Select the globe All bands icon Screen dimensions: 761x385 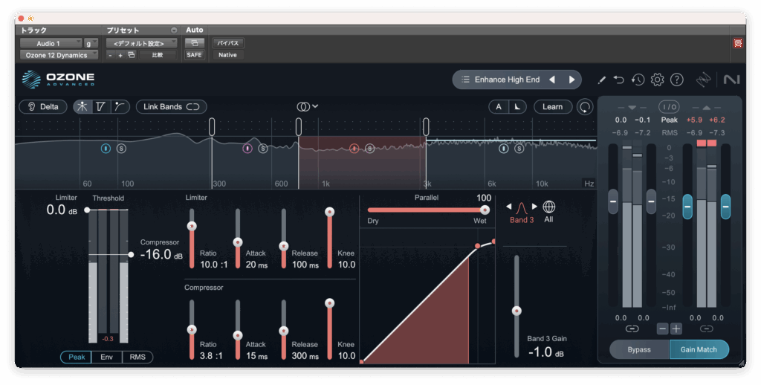(548, 207)
